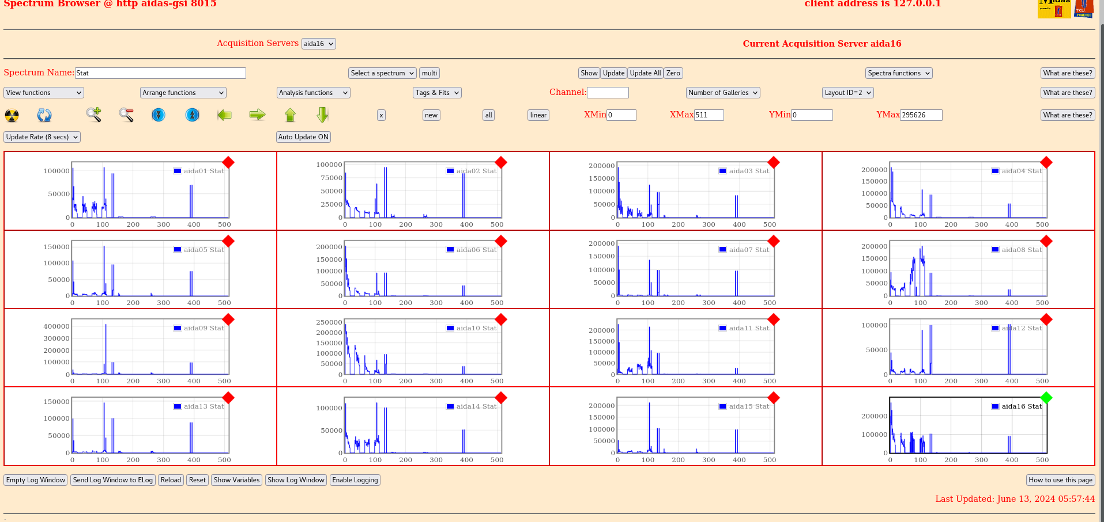The width and height of the screenshot is (1104, 522).
Task: Click the blue legend swatch for aida01 Stat
Action: (x=178, y=171)
